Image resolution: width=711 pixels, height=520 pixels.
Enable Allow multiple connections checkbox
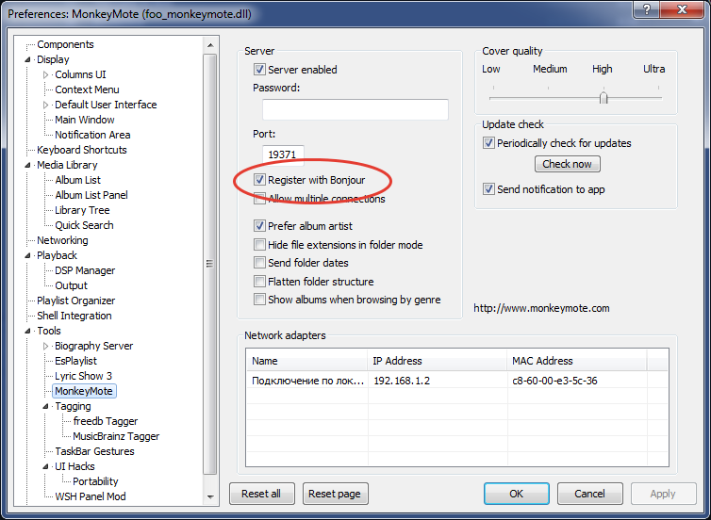[259, 199]
